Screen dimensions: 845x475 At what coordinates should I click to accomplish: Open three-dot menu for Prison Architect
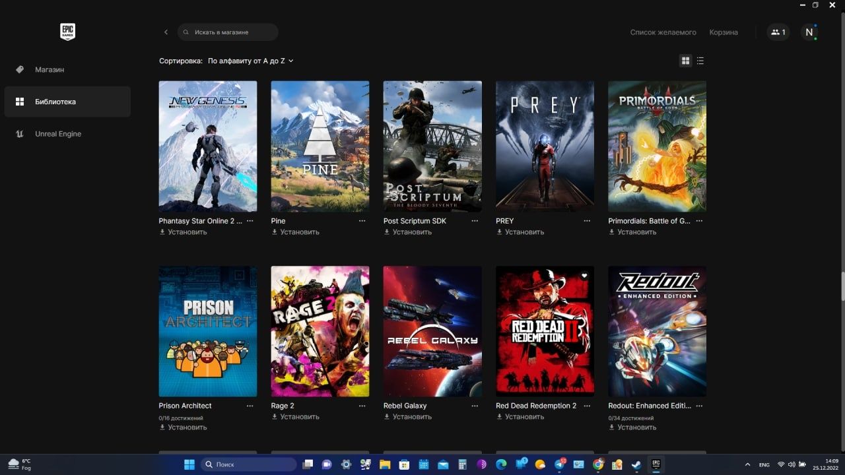click(x=250, y=406)
